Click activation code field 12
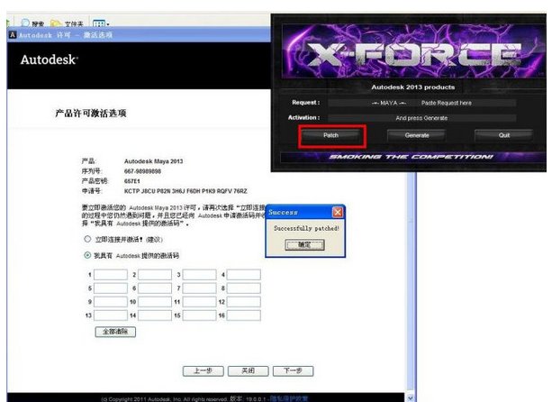This screenshot has width=552, height=402. point(244,302)
